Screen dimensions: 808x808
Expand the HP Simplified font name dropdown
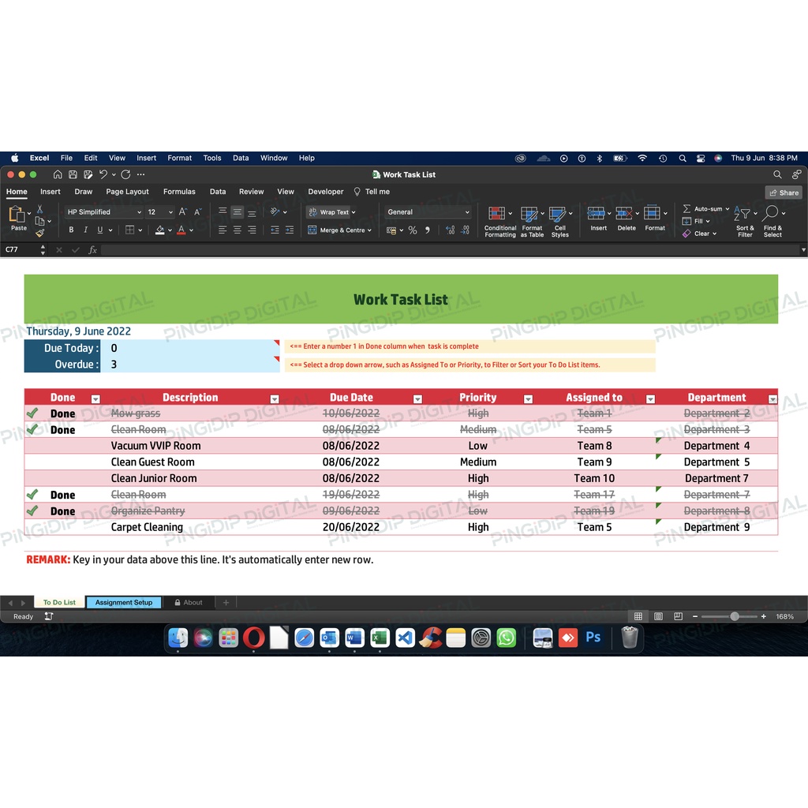[x=139, y=212]
